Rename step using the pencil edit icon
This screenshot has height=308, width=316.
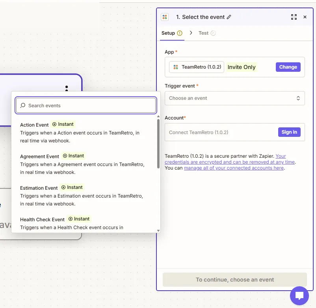(229, 17)
